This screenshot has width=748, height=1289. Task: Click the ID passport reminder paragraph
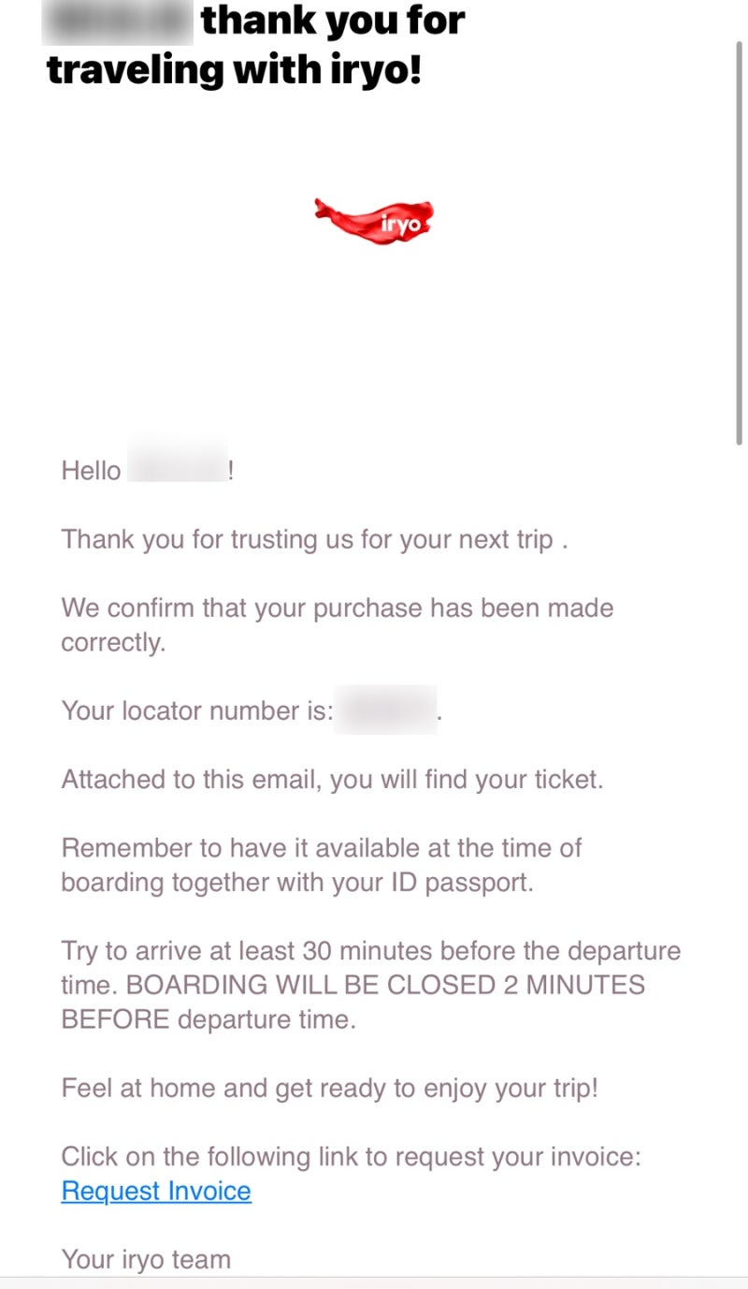click(321, 865)
